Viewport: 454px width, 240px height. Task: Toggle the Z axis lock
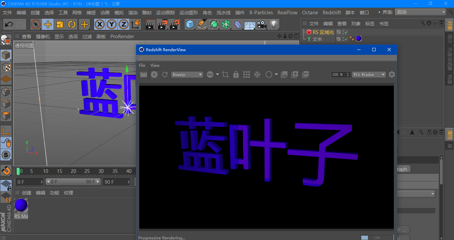[x=124, y=24]
